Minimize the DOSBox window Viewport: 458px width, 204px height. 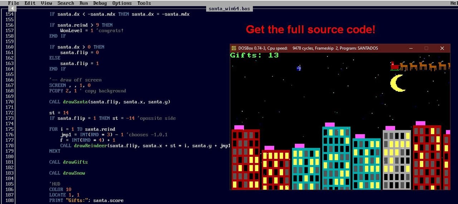coord(410,48)
